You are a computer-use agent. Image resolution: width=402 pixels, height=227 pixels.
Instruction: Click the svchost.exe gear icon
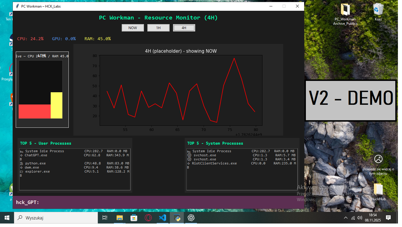coord(190,155)
